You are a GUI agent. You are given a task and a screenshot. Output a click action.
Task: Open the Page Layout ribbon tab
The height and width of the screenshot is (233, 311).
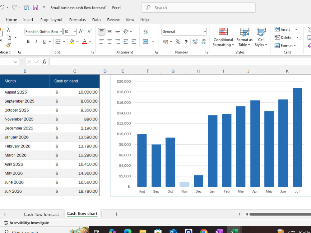click(x=51, y=20)
